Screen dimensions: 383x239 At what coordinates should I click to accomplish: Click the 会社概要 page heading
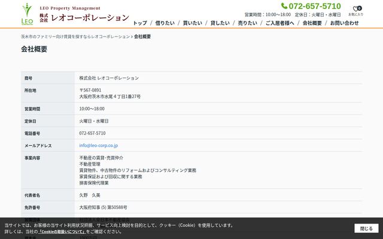pyautogui.click(x=34, y=49)
